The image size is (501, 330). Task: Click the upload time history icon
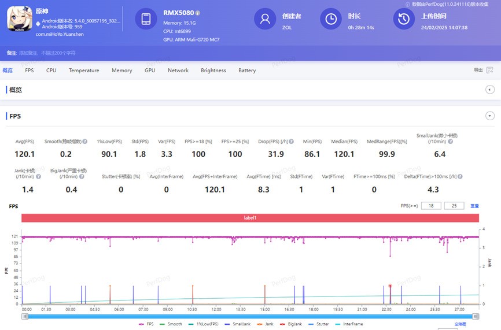tap(404, 19)
